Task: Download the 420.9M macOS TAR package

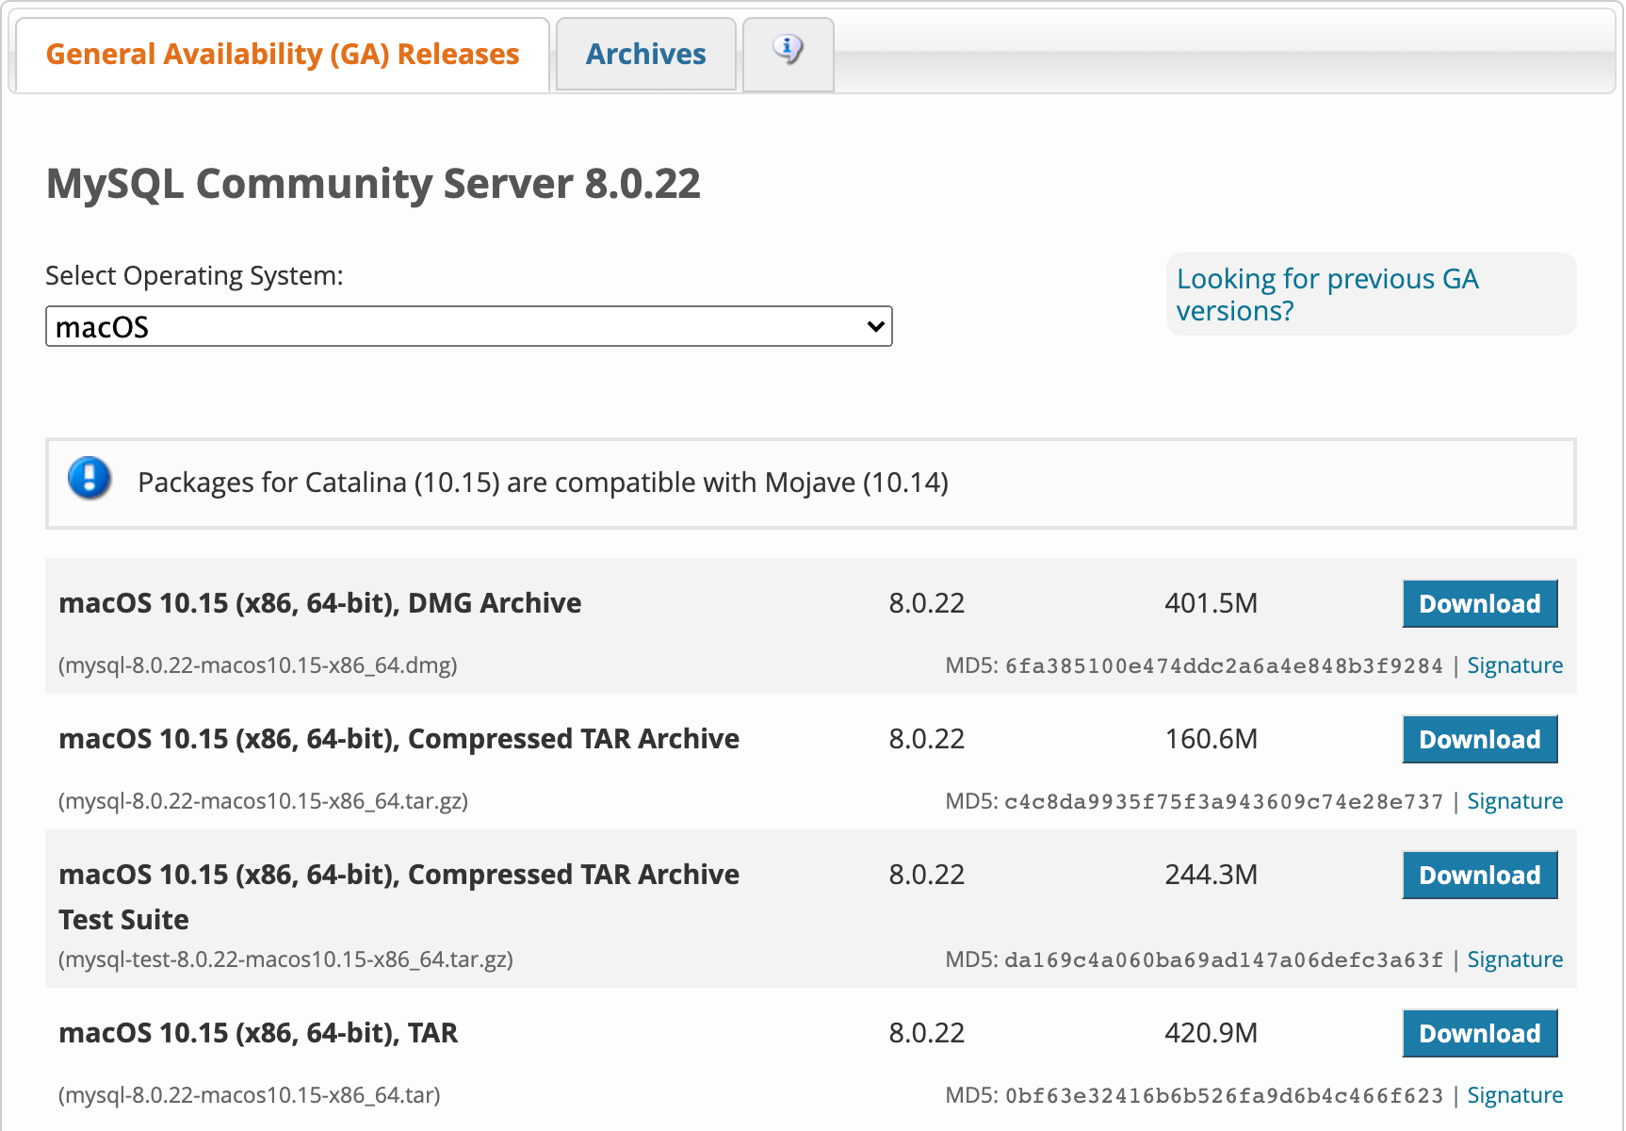Action: (x=1479, y=1033)
